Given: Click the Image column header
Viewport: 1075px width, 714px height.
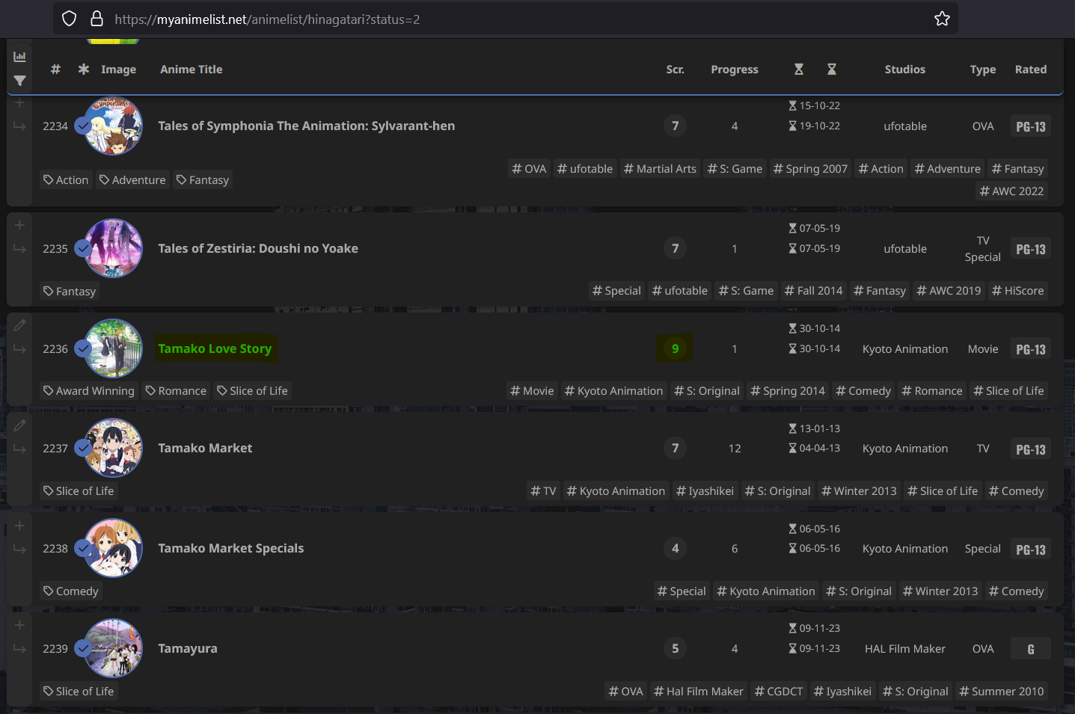Looking at the screenshot, I should 119,70.
